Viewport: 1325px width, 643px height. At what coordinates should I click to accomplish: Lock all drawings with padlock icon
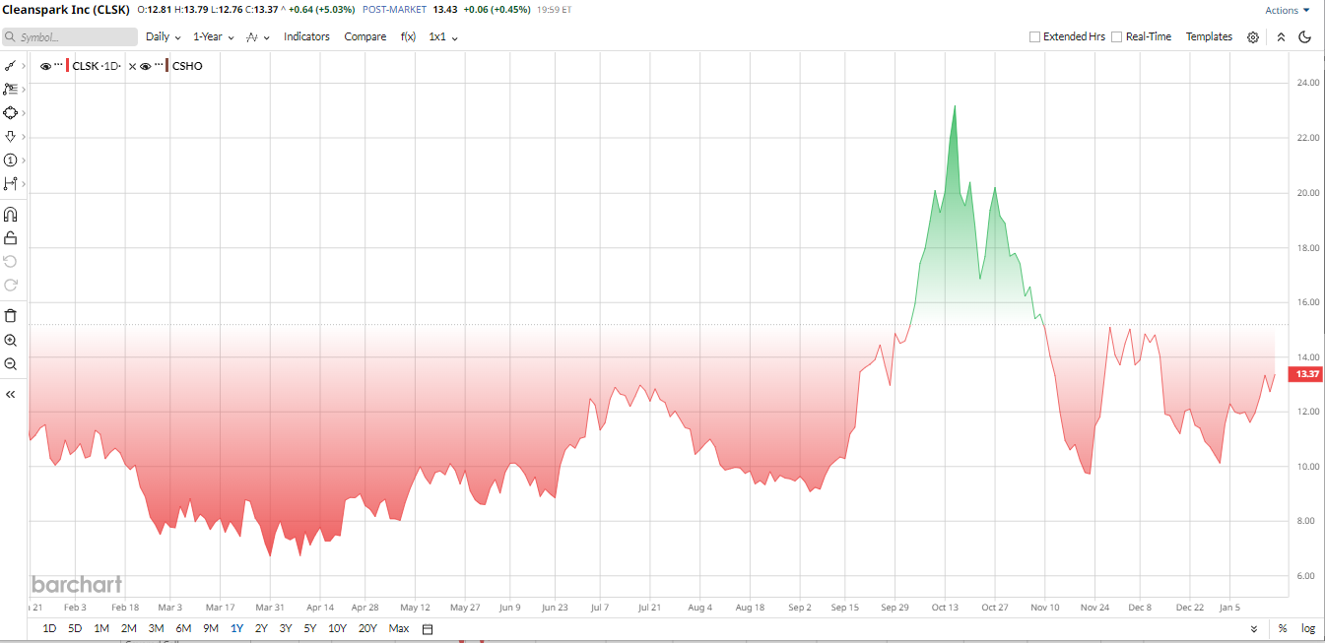(11, 238)
